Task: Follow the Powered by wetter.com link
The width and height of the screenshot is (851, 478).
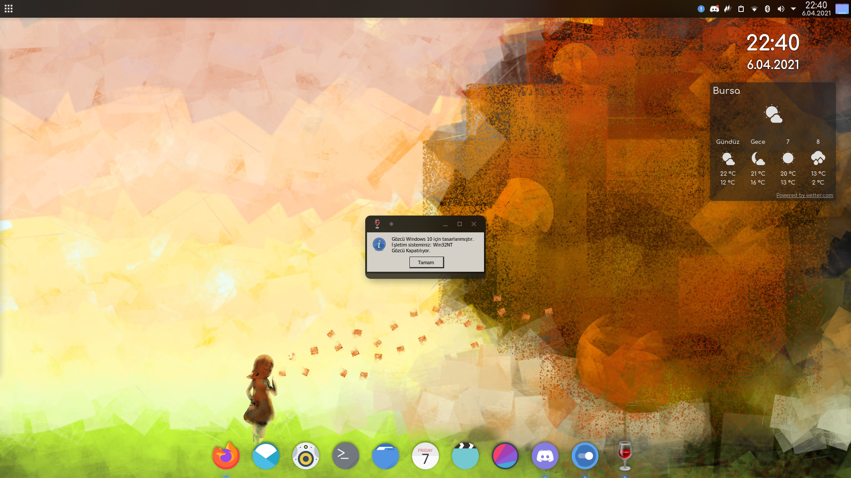Action: point(804,195)
